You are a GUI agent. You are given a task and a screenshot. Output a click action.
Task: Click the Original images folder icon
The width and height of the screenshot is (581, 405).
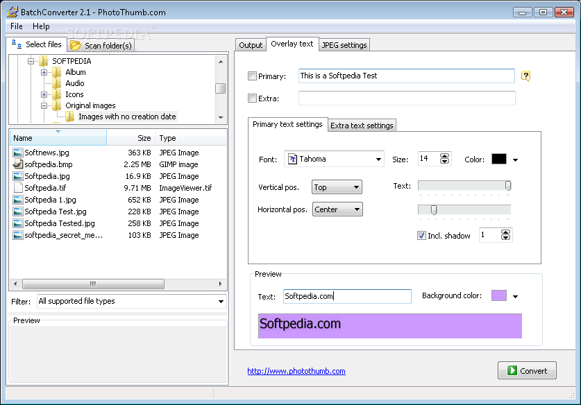[x=57, y=105]
